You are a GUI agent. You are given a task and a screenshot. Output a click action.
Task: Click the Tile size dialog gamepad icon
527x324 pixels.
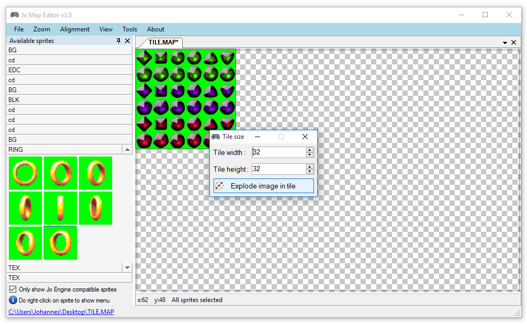click(216, 137)
